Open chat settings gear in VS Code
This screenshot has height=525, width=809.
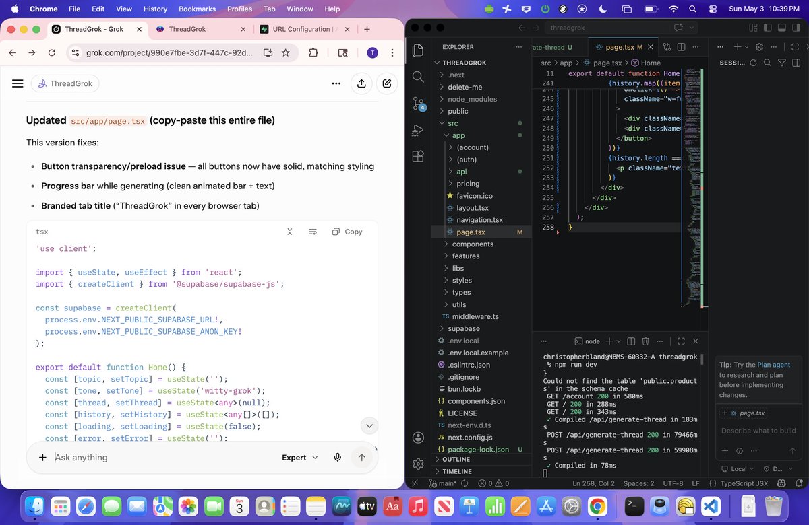click(x=759, y=47)
